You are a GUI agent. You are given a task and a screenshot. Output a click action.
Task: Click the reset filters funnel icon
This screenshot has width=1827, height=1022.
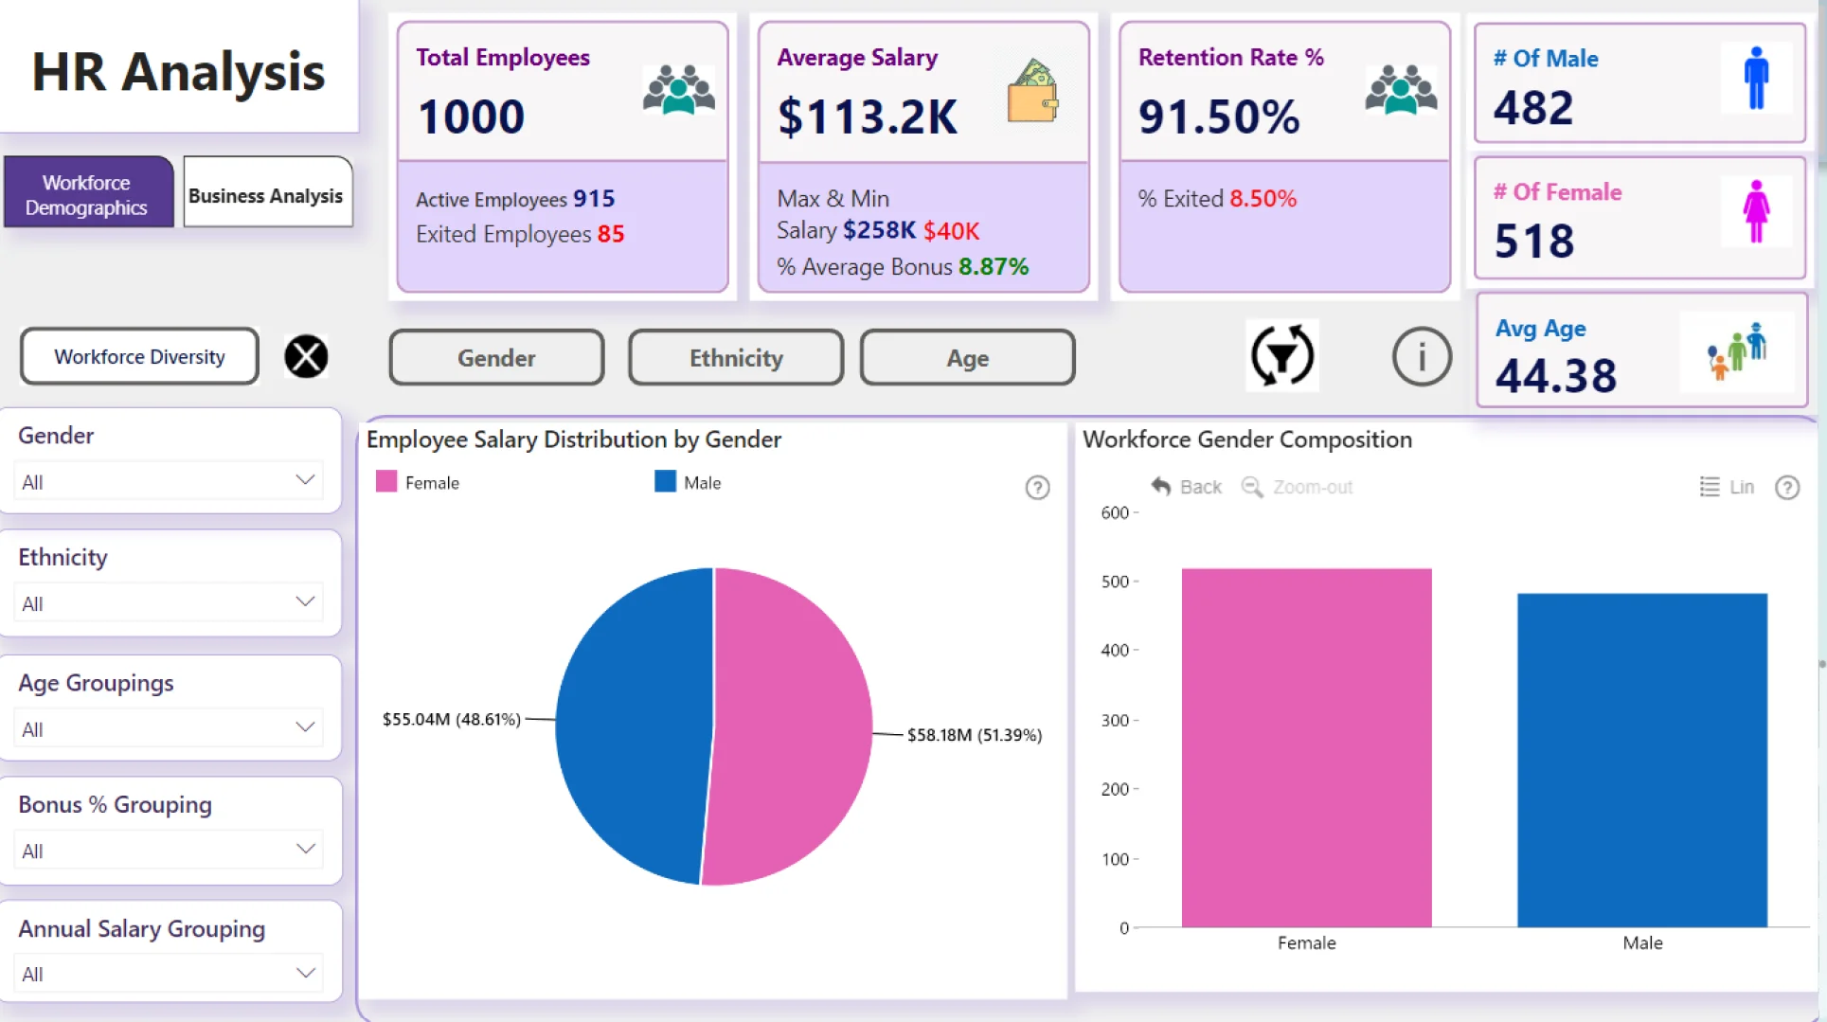pyautogui.click(x=1282, y=356)
